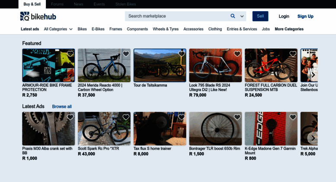Image resolution: width=336 pixels, height=182 pixels.
Task: Open 'Praxis M30 Alba crank set' title
Action: click(48, 151)
